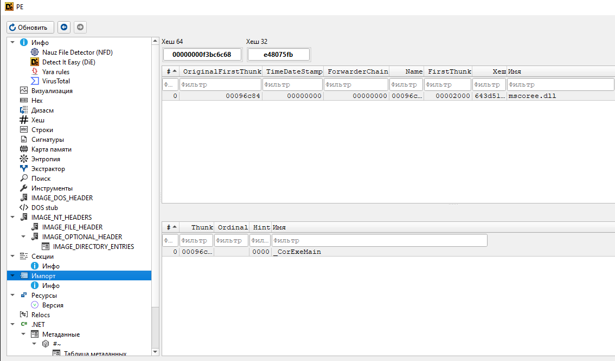Select DOS stub in the tree

(x=44, y=208)
